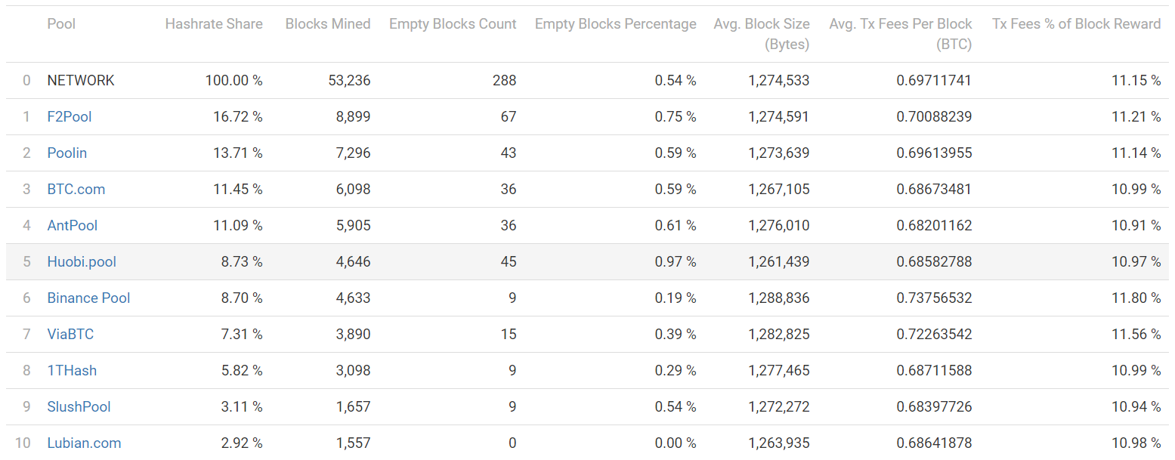Sort by the Pool column header

click(x=61, y=24)
